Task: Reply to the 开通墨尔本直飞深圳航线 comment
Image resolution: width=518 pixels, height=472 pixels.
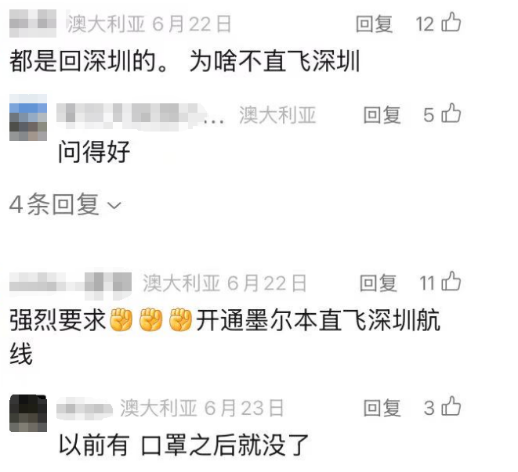Action: pos(379,283)
